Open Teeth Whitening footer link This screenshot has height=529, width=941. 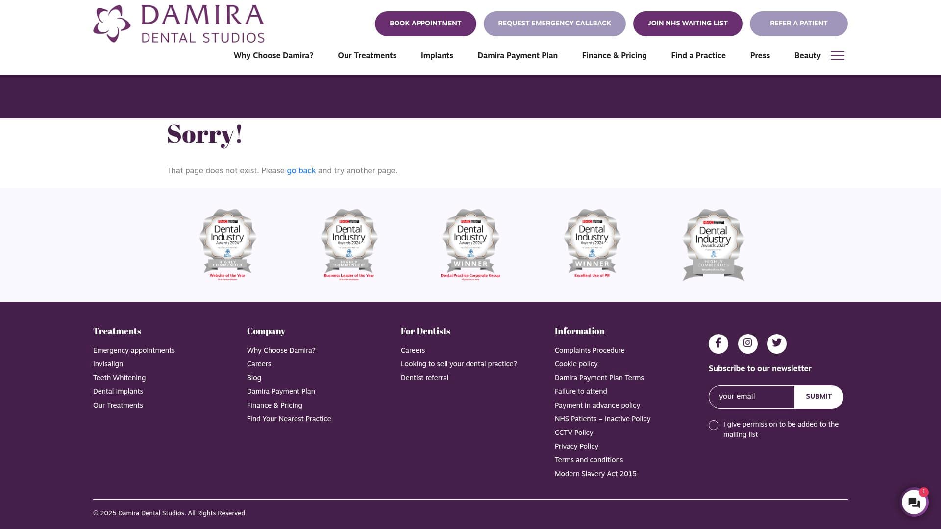119,378
